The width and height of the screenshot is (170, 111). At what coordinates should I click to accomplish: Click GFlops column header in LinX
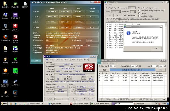(x=134, y=73)
